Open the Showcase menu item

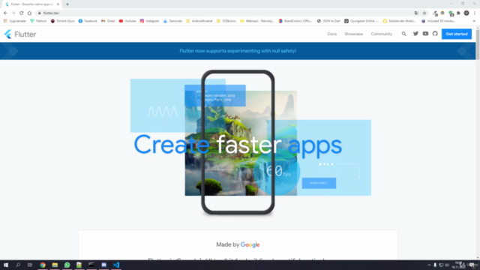[353, 34]
